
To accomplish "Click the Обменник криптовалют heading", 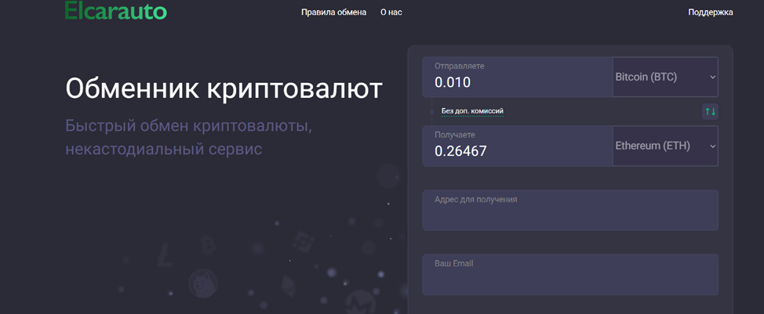I will tap(224, 88).
